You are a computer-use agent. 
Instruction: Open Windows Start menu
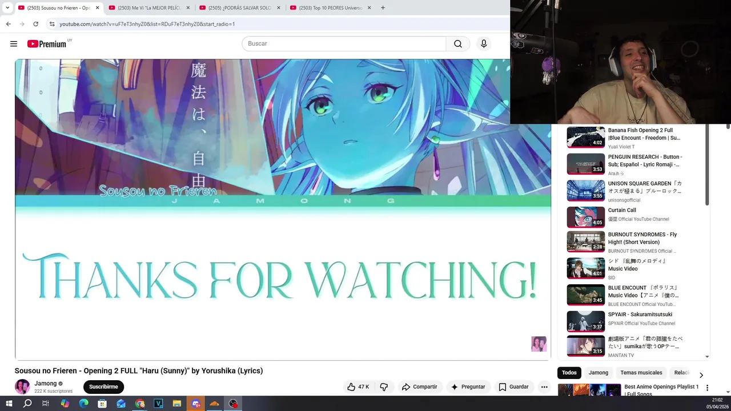[9, 404]
